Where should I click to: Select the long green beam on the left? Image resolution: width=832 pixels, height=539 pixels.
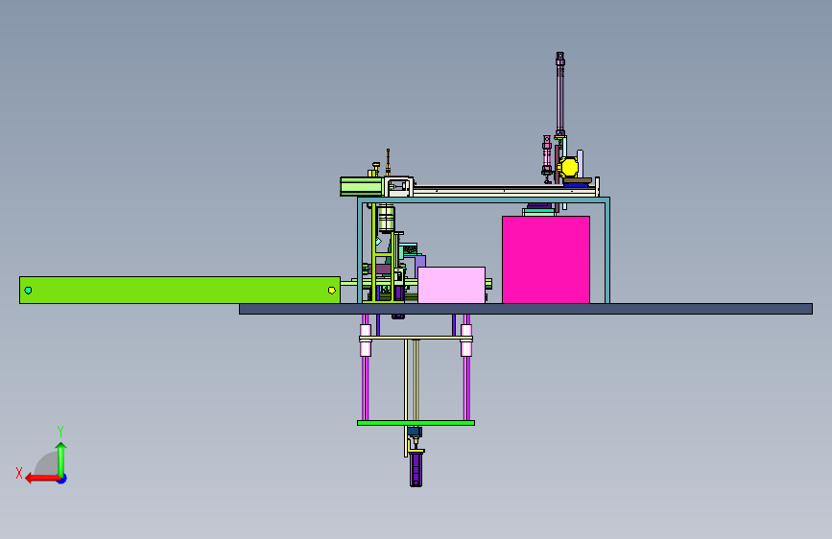pyautogui.click(x=179, y=291)
